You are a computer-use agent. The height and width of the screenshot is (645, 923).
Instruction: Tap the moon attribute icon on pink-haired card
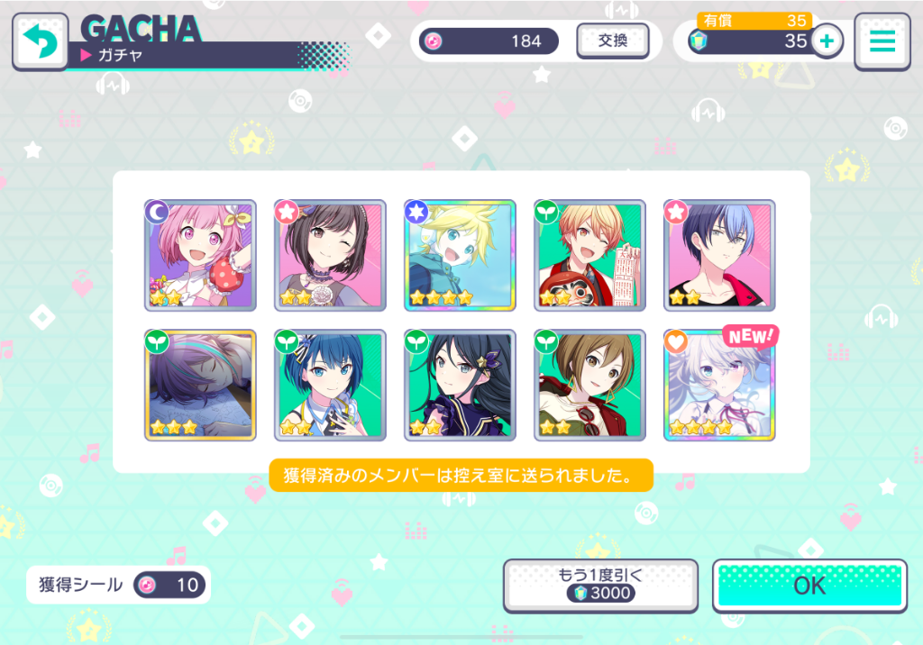(x=157, y=212)
